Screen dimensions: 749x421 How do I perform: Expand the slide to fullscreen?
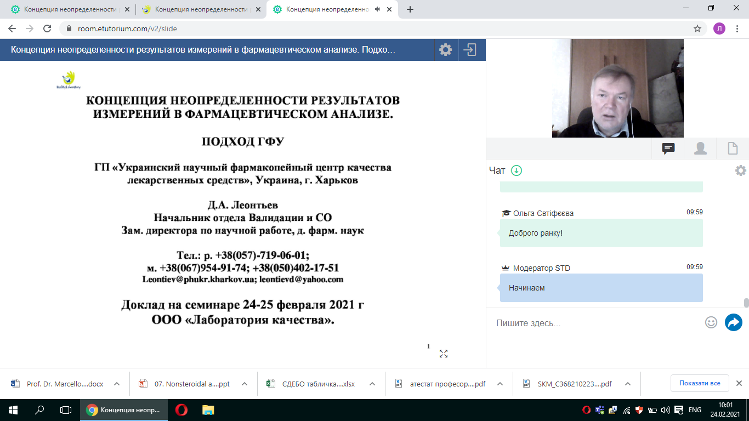444,354
